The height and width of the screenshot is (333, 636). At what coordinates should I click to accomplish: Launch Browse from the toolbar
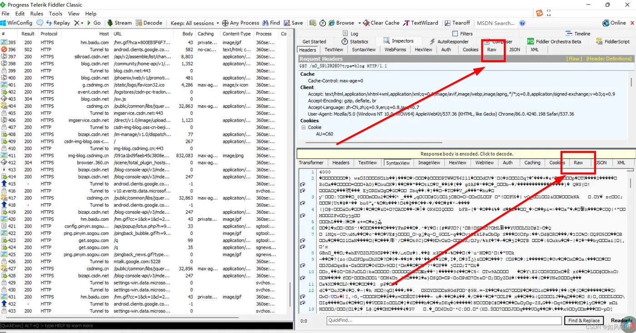click(x=341, y=23)
